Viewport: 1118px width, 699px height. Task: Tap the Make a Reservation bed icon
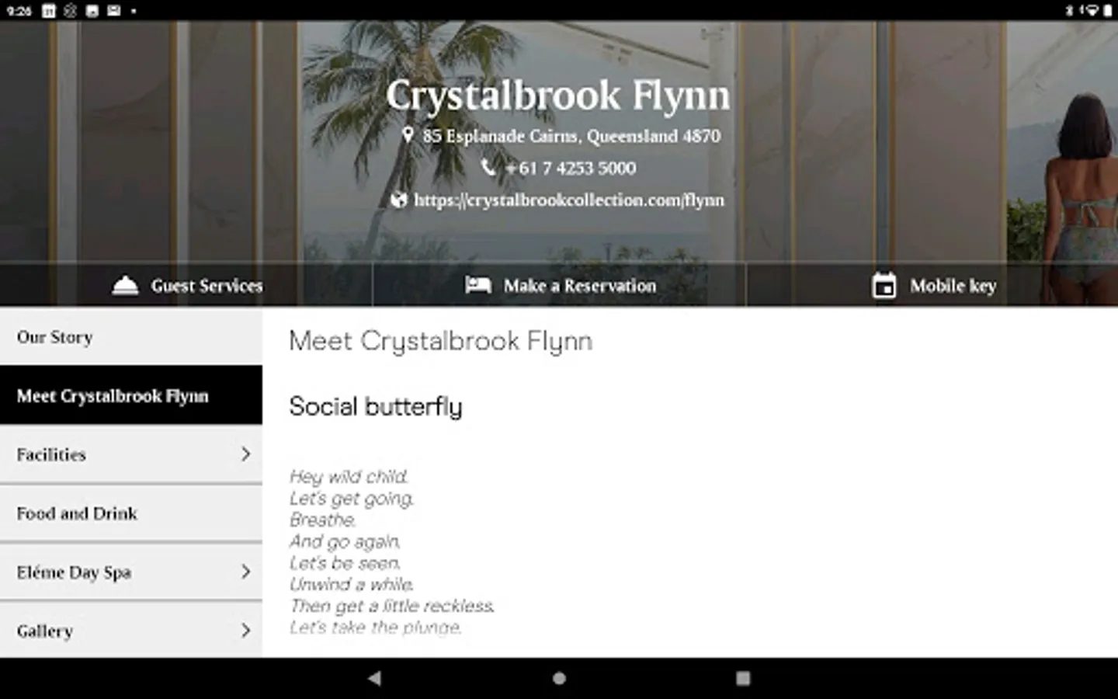pyautogui.click(x=478, y=285)
